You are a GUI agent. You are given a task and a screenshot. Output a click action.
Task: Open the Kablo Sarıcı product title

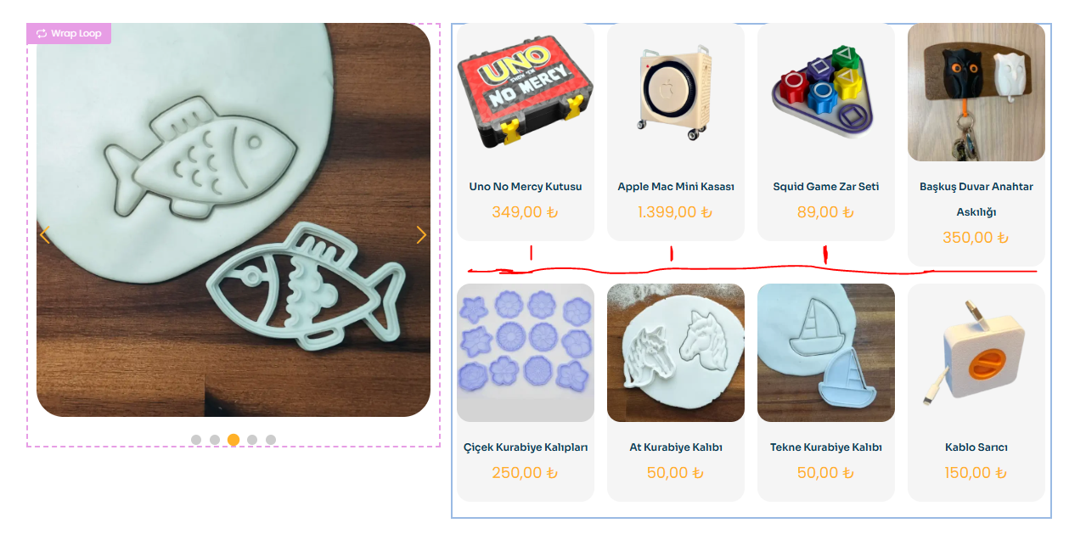(x=976, y=447)
